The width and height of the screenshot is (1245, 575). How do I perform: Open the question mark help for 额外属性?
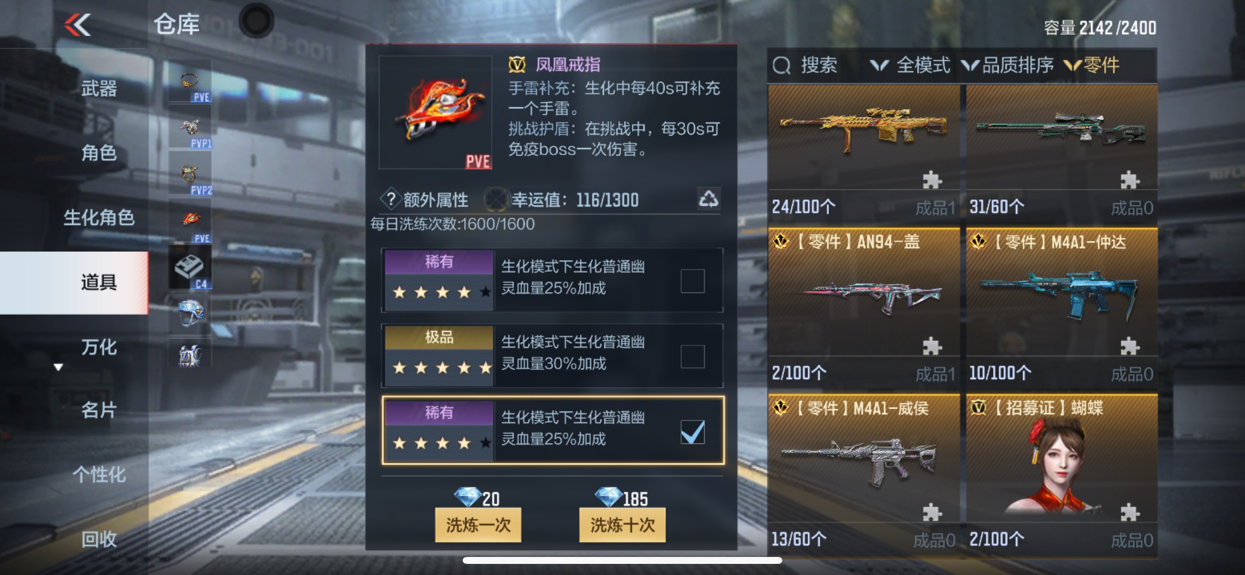[391, 199]
